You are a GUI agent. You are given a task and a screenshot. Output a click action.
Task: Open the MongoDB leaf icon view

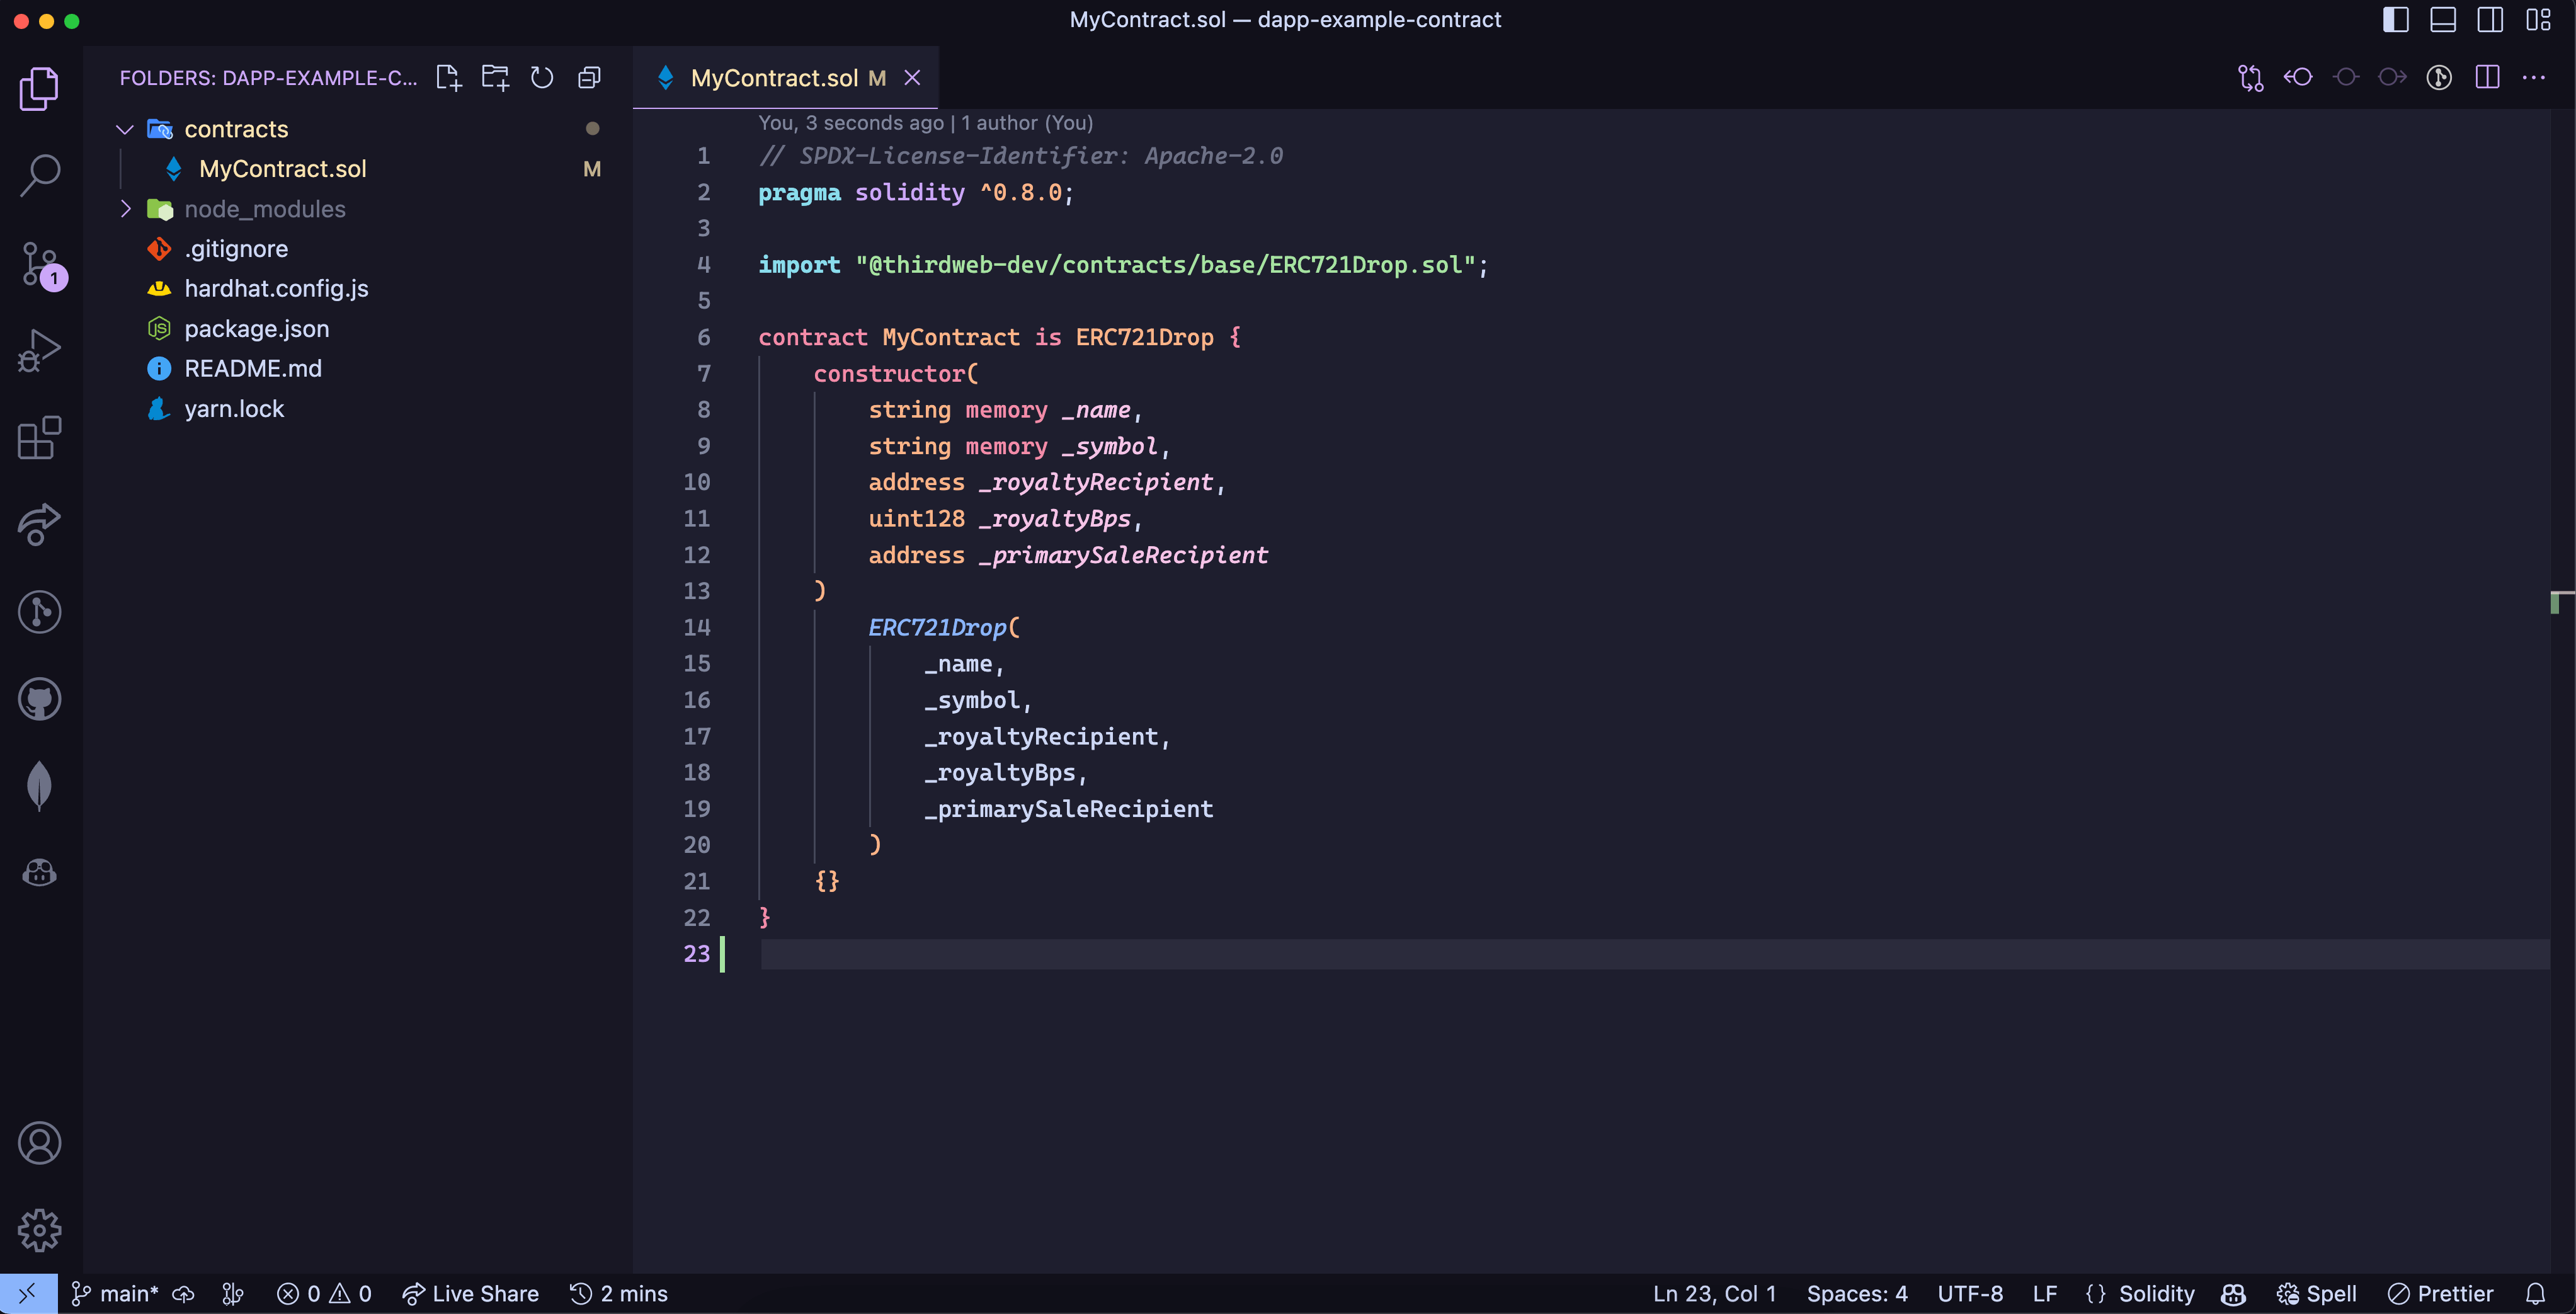(x=40, y=785)
